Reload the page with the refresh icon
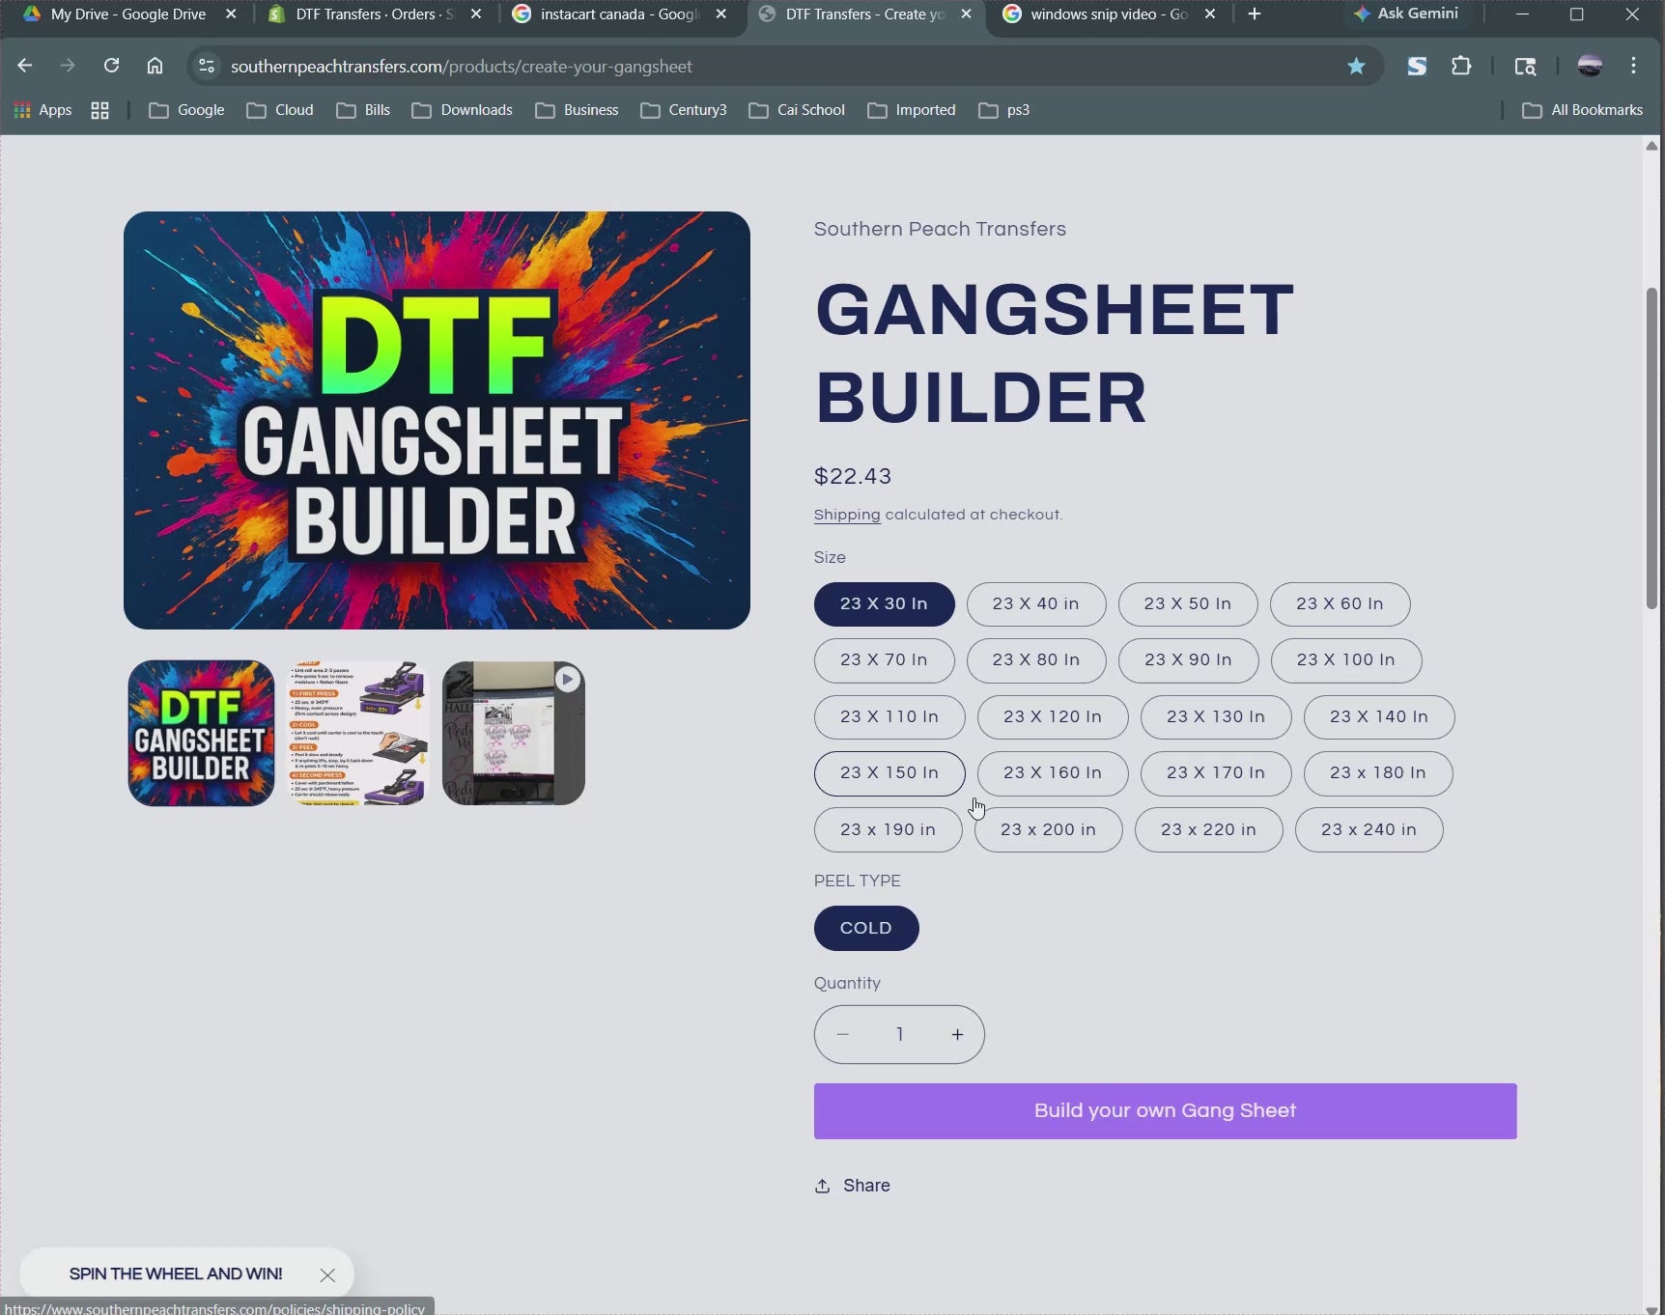 (111, 66)
